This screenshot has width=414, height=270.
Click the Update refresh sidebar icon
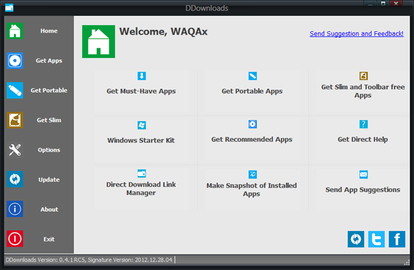click(15, 179)
